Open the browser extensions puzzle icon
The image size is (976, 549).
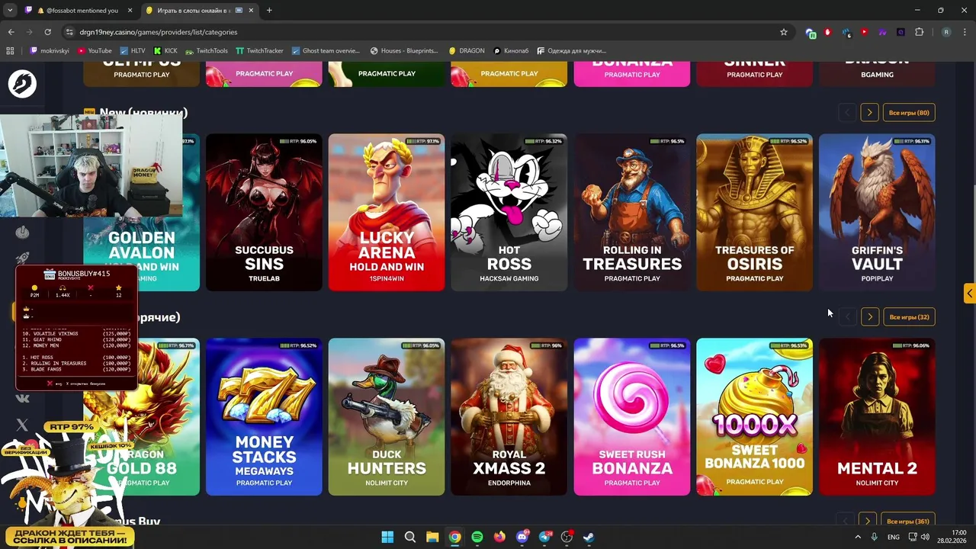[919, 32]
